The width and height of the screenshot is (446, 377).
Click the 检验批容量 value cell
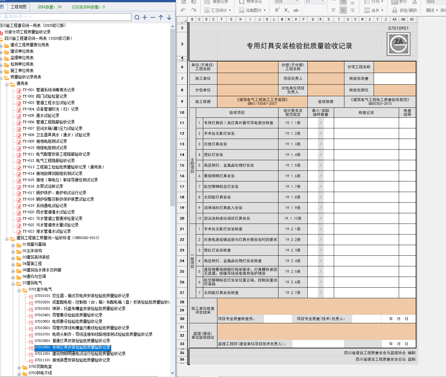[395, 78]
